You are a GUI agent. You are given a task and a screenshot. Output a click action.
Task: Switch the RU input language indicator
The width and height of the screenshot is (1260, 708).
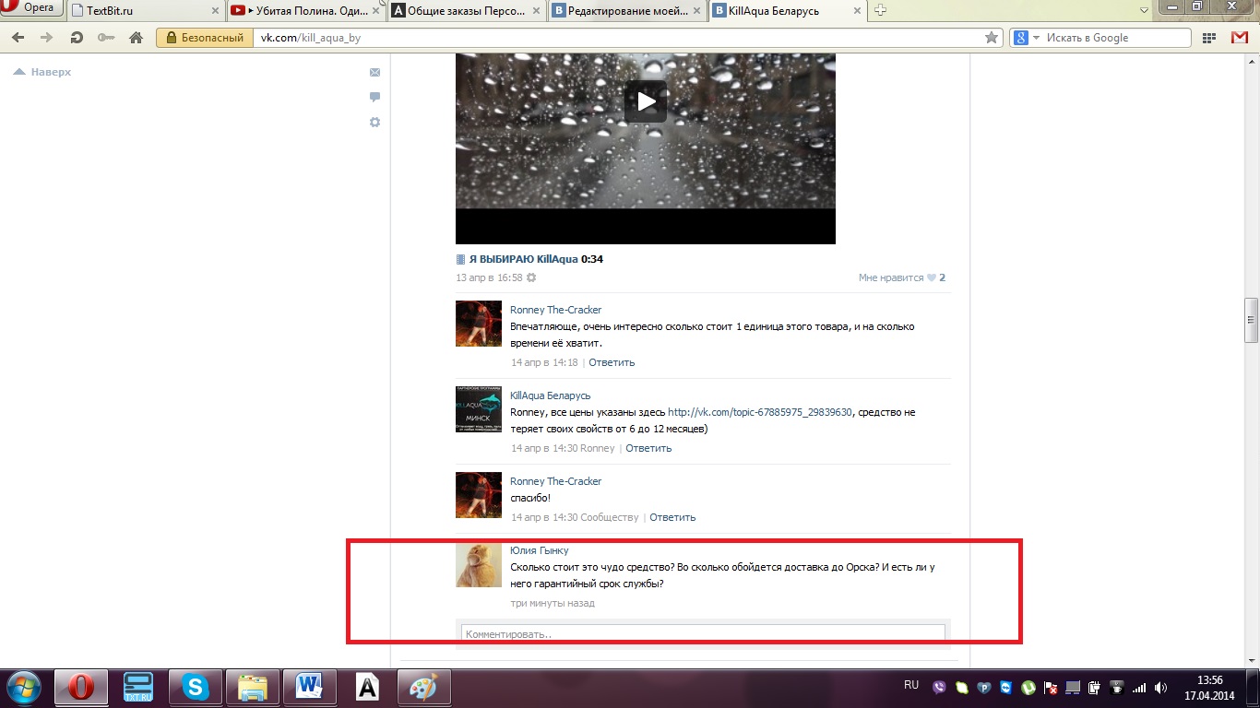click(x=911, y=686)
